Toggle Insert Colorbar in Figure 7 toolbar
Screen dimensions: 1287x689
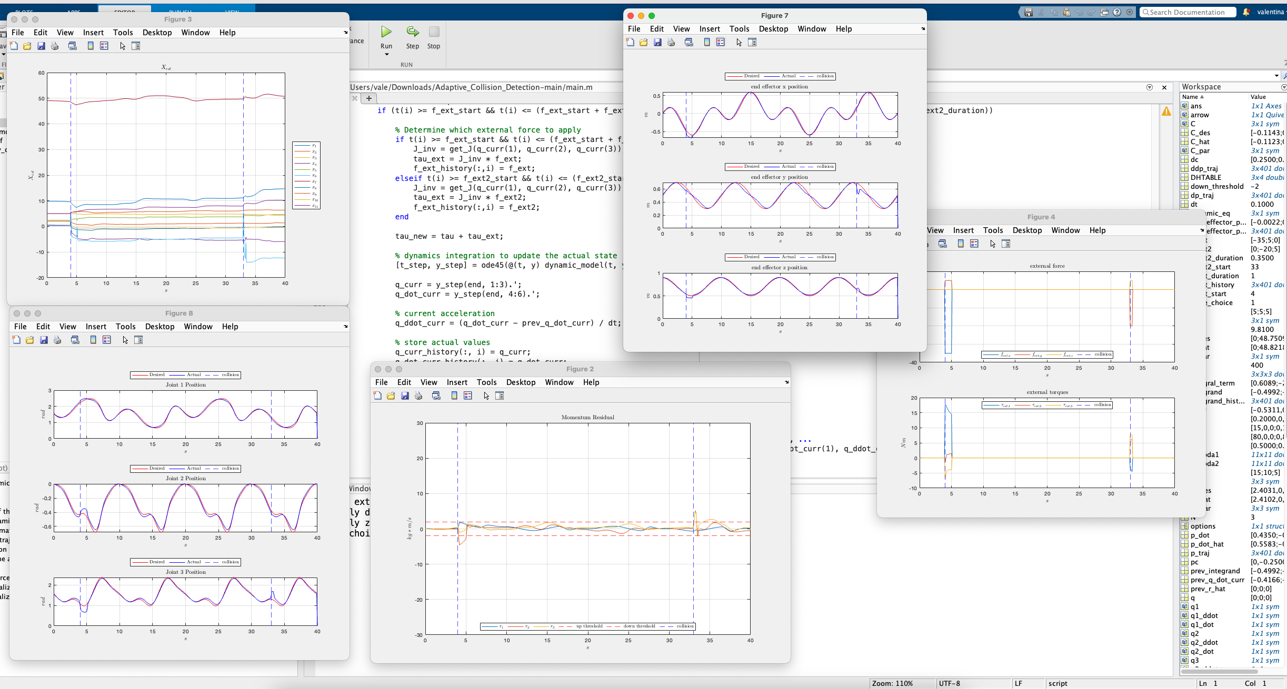707,43
